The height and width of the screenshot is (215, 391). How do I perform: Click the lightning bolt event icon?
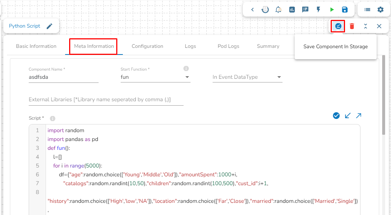click(x=319, y=10)
